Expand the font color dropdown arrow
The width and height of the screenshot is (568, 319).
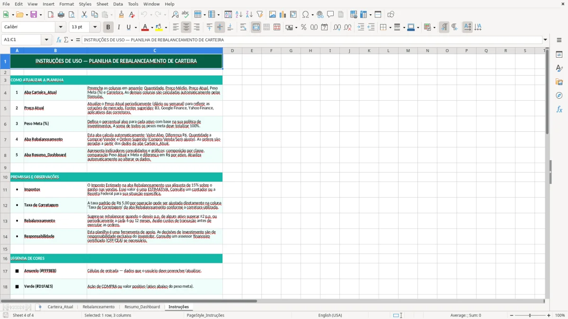click(151, 27)
